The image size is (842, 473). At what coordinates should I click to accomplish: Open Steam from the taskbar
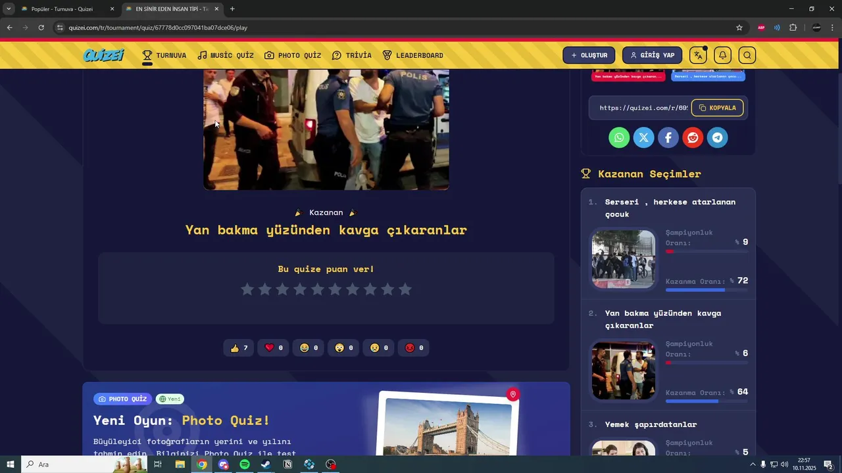pyautogui.click(x=266, y=464)
